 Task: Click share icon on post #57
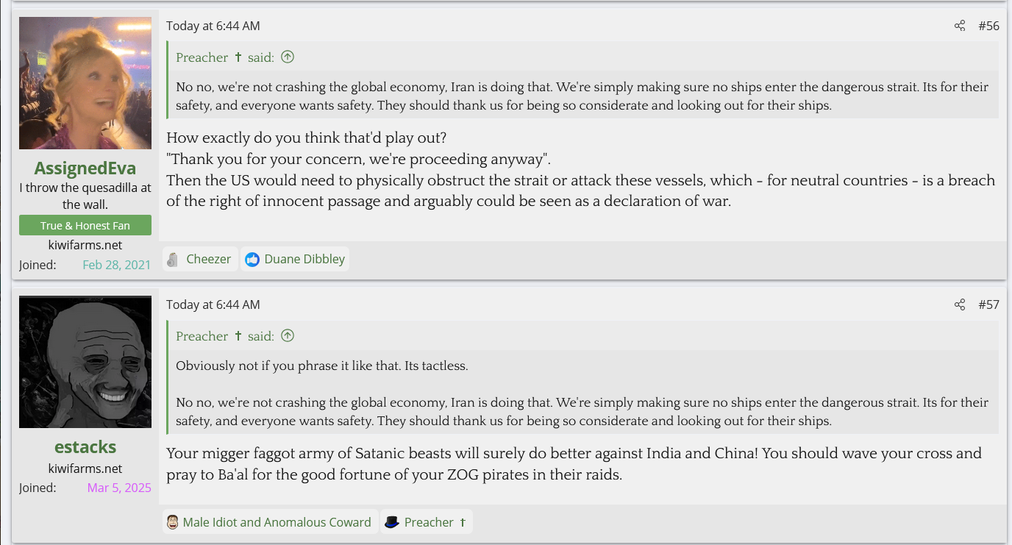tap(960, 304)
